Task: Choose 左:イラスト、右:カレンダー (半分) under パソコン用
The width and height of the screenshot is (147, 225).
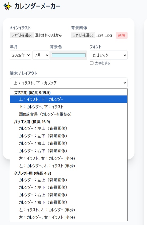Action: [69, 158]
